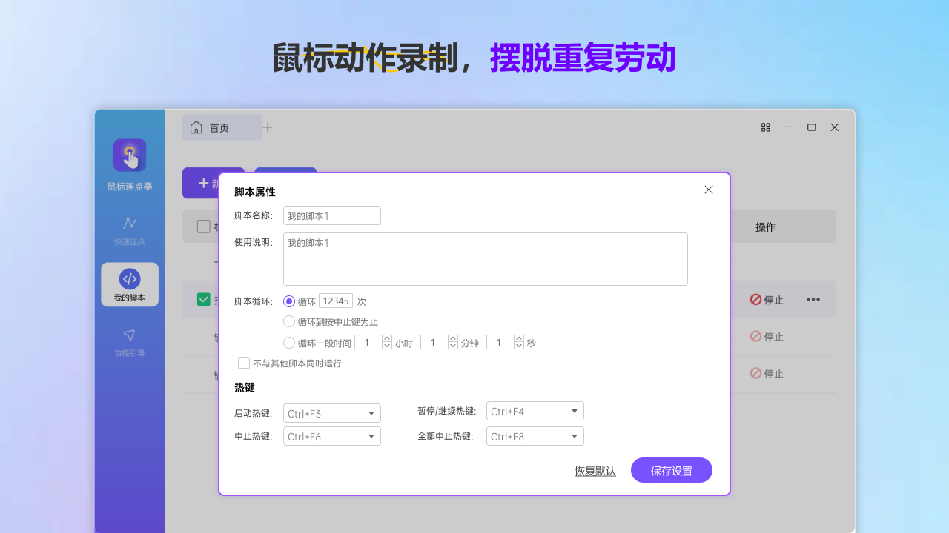Click the 脚本名称 input field
Screen dimensions: 949x533
(x=331, y=215)
